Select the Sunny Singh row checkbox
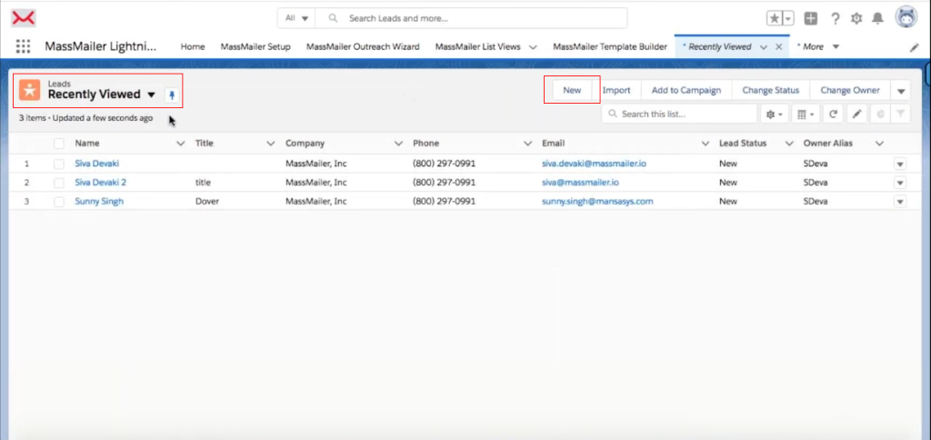The width and height of the screenshot is (931, 440). [x=59, y=202]
